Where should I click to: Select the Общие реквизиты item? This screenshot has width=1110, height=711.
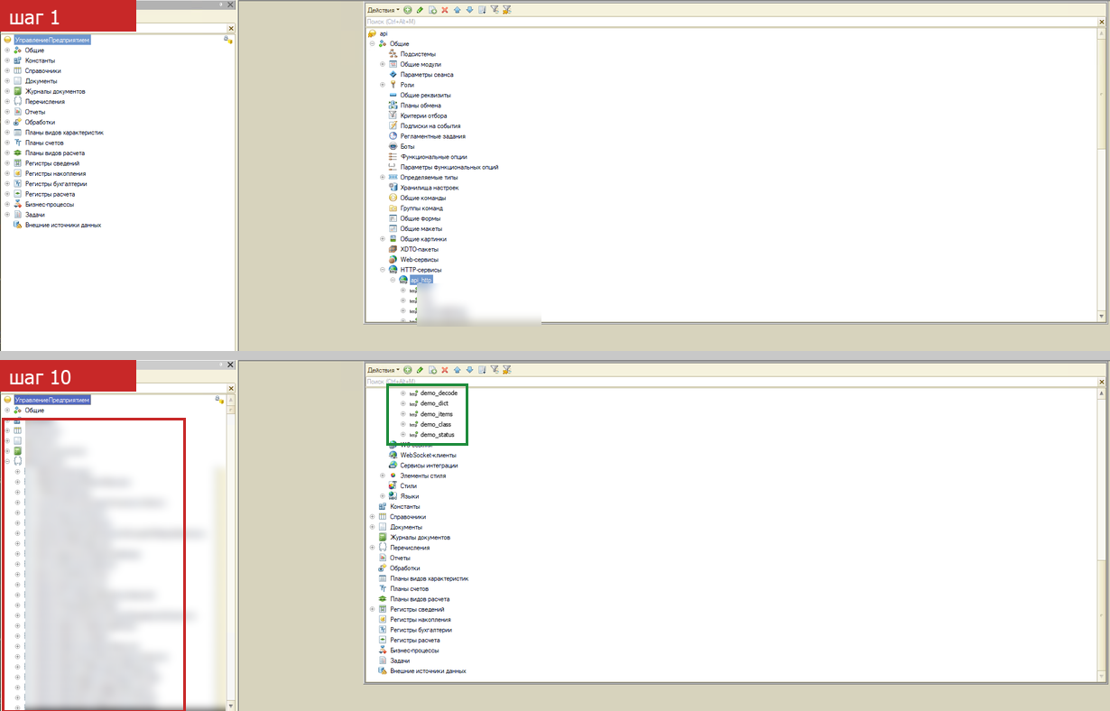coord(426,95)
